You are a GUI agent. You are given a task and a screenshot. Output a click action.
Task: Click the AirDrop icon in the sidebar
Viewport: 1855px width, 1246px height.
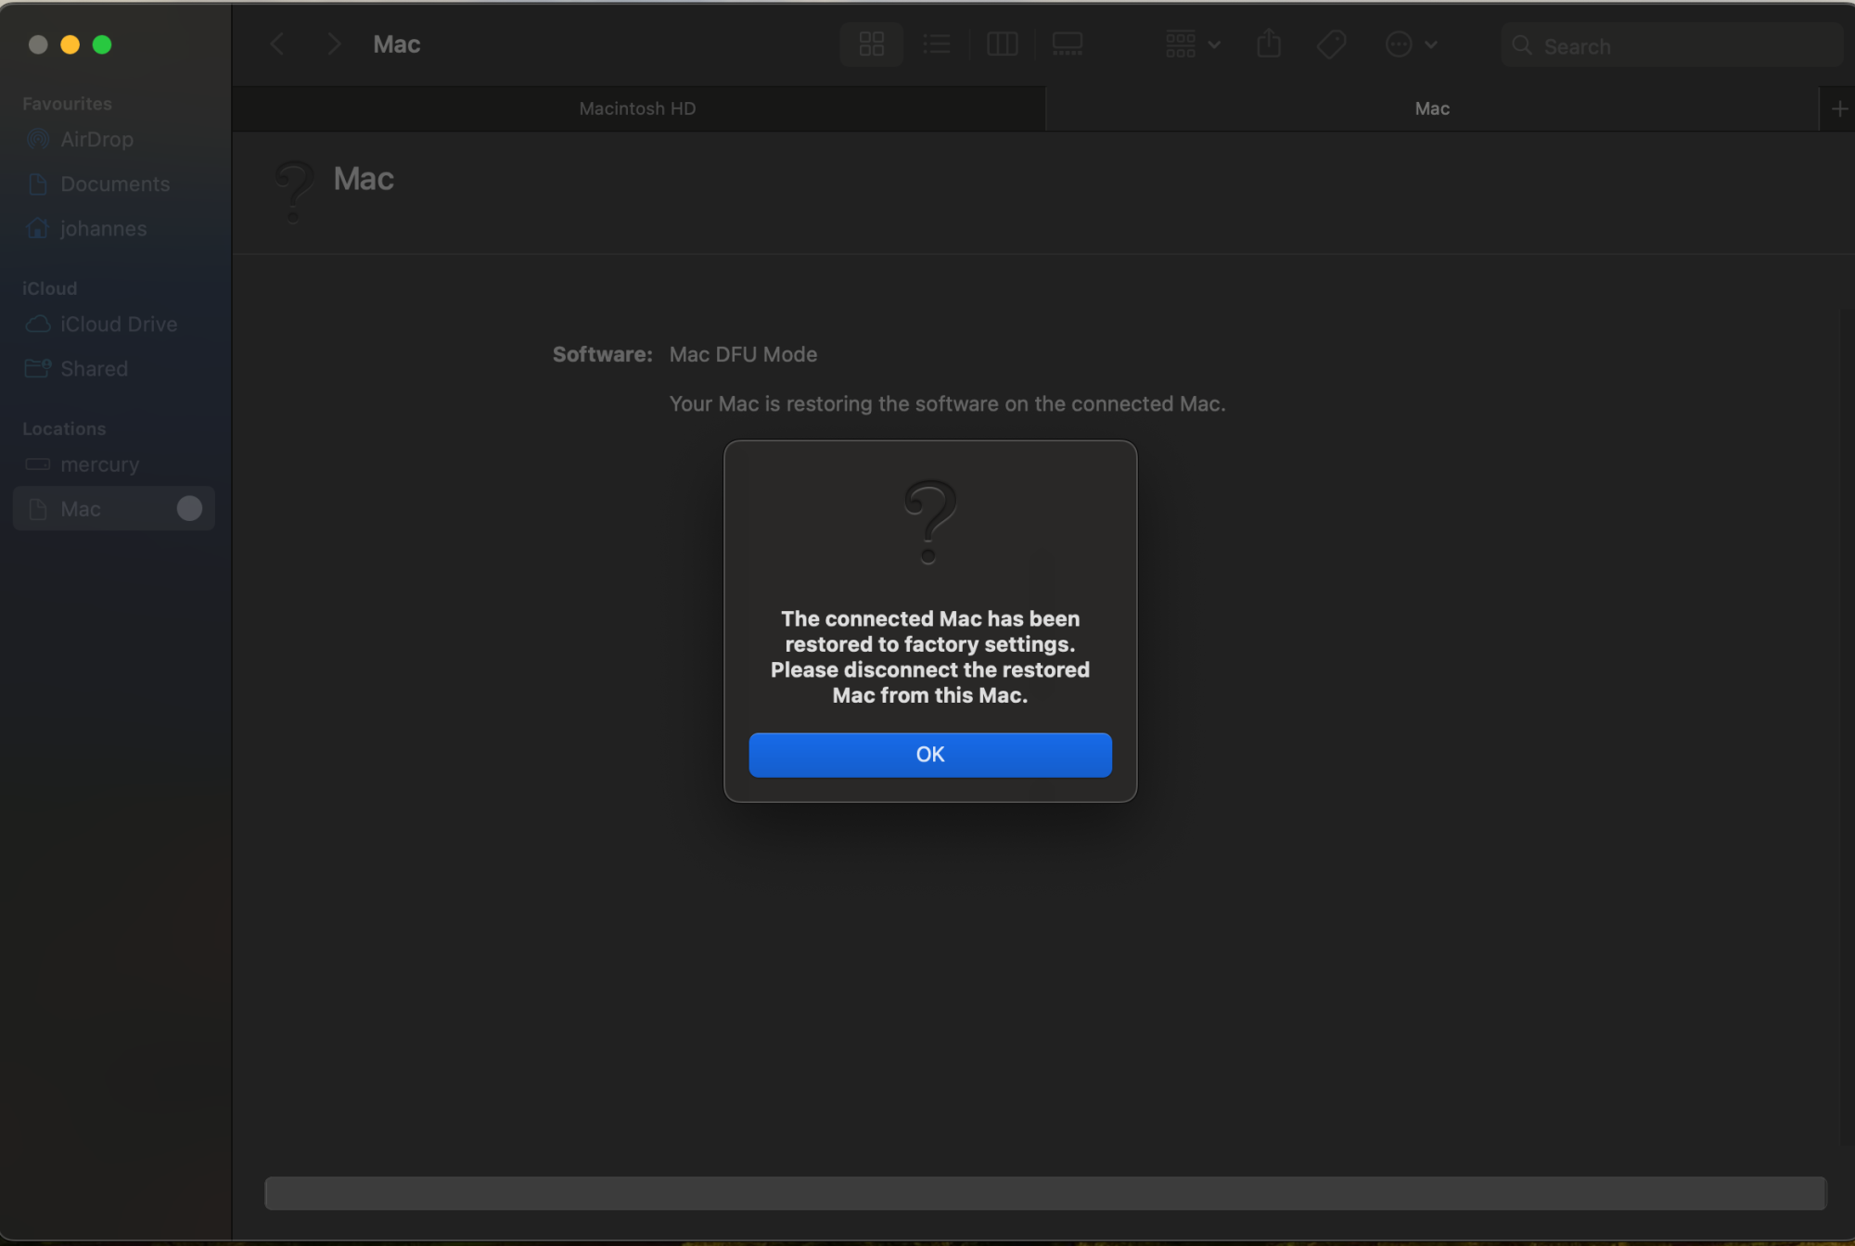tap(37, 139)
